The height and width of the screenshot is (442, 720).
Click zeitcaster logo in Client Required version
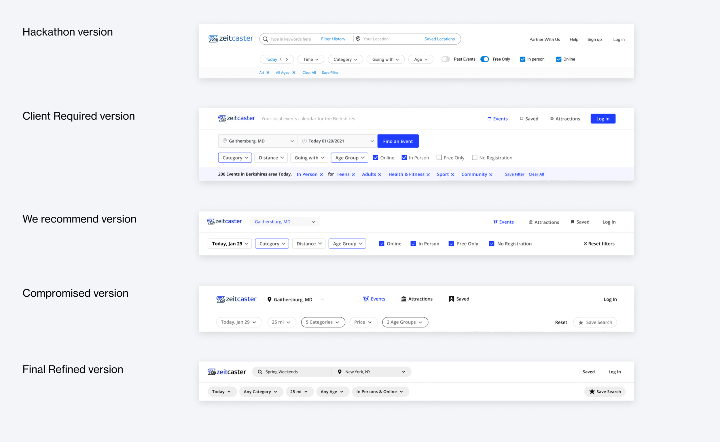pos(236,118)
